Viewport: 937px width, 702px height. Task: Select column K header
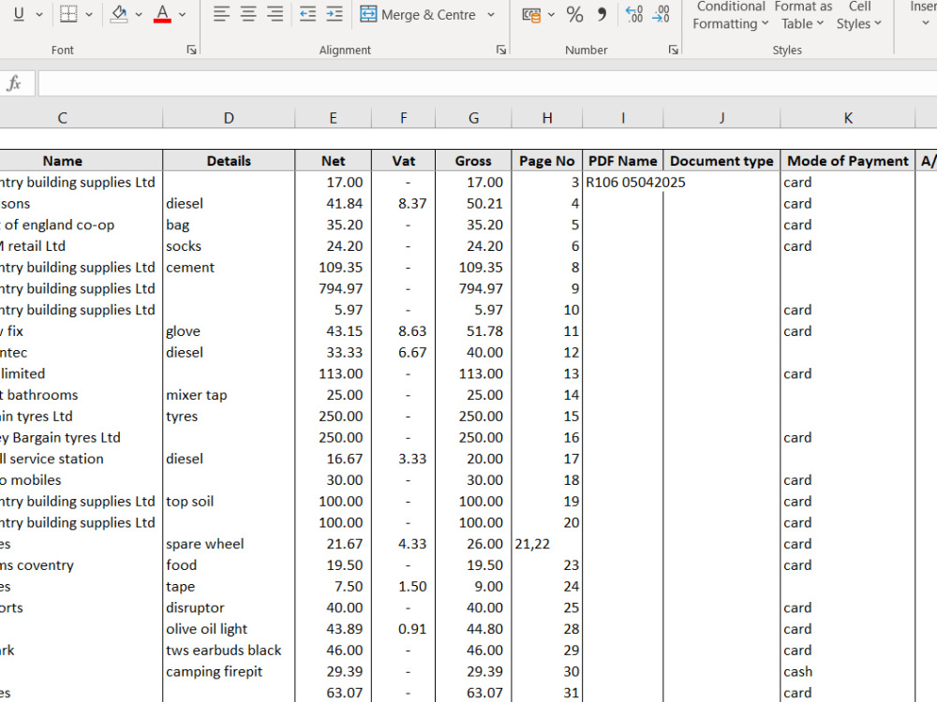click(x=847, y=118)
